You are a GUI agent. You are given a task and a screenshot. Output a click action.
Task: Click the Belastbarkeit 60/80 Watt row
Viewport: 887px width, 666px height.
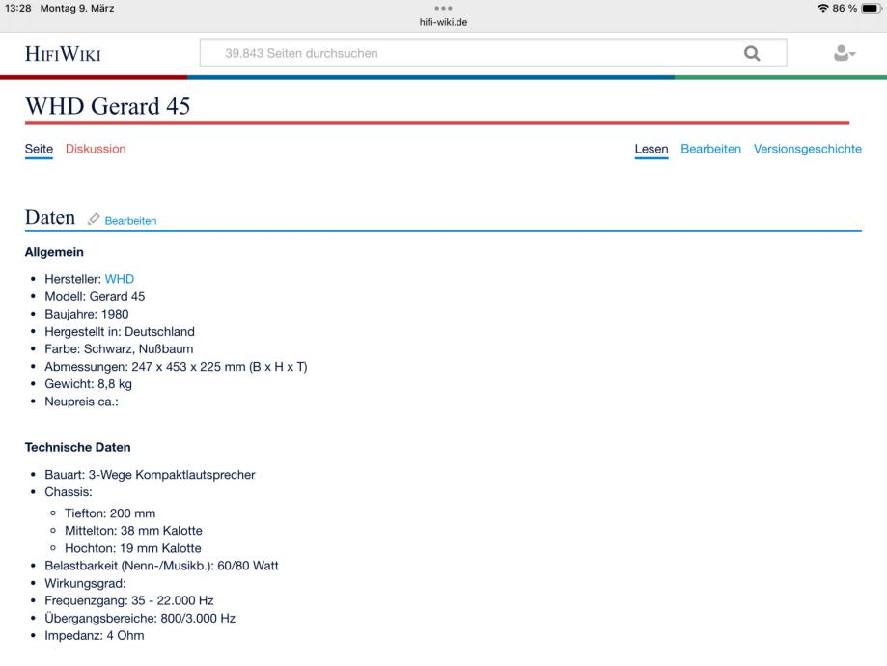(x=161, y=566)
